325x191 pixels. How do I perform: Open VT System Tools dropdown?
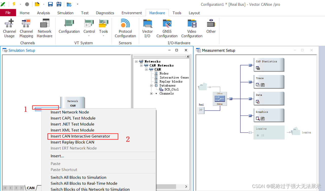103,28
